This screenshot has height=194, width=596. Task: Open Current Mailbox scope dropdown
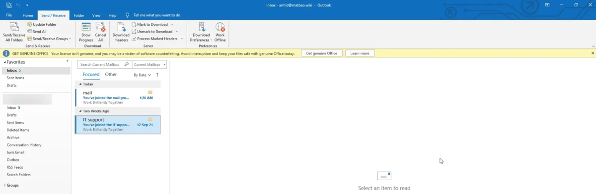(x=149, y=64)
